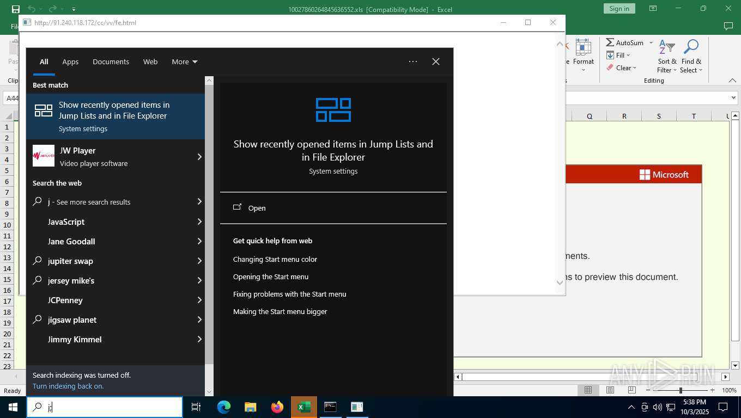The image size is (741, 418).
Task: Open Ribbon Display Options in Excel
Action: [x=653, y=9]
